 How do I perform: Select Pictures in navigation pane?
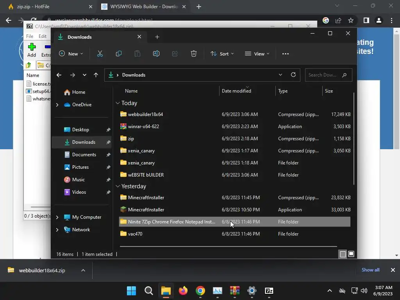click(x=82, y=167)
